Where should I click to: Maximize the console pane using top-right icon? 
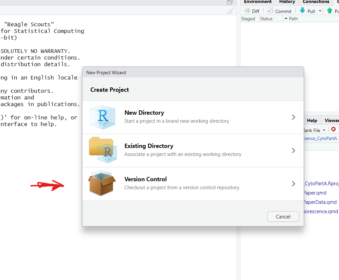230,2
